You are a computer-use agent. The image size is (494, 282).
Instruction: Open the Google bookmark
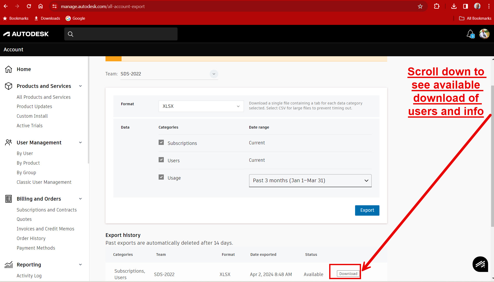point(75,18)
